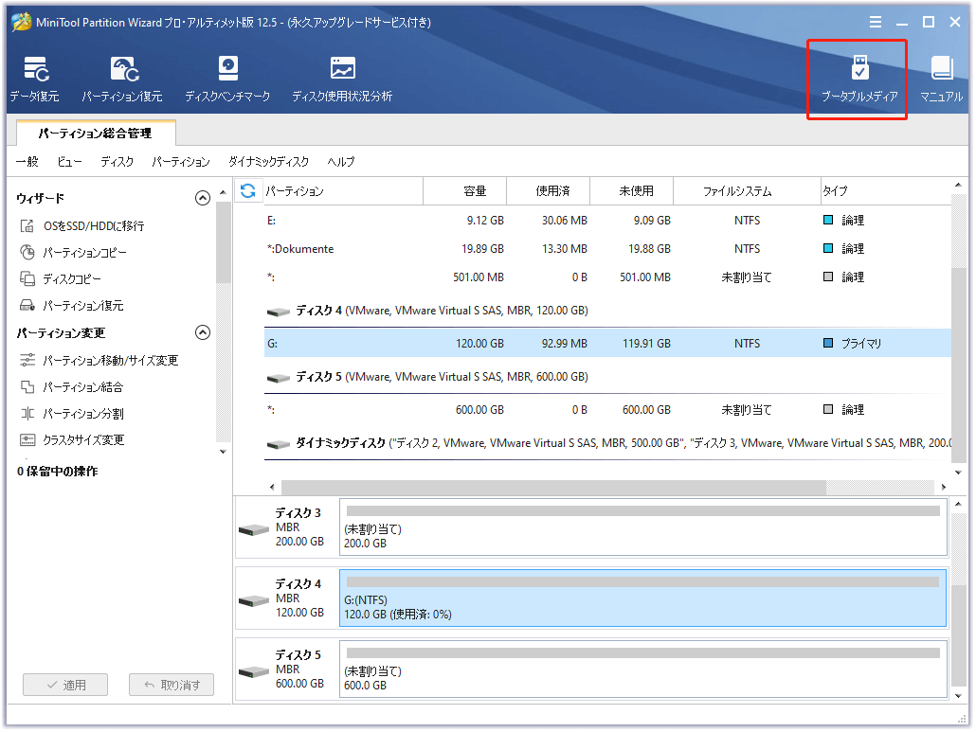This screenshot has width=976, height=732.
Task: Refresh the partition list
Action: [246, 190]
